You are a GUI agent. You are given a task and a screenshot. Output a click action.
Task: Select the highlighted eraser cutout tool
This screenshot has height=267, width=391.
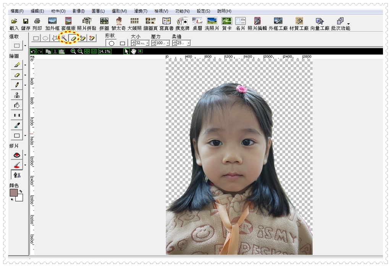point(73,38)
